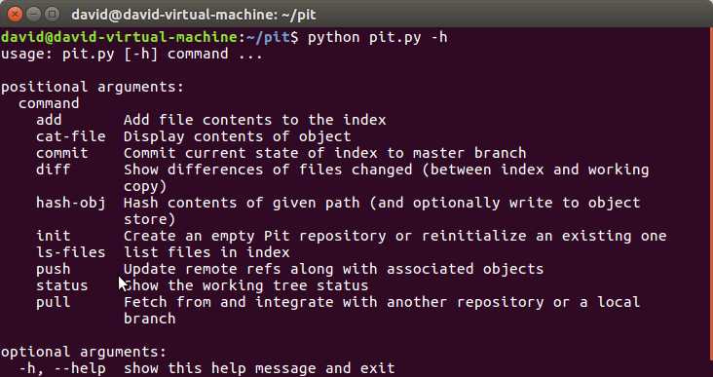Viewport: 713px width, 377px height.
Task: Click the 'optional arguments:' heading
Action: (x=84, y=352)
